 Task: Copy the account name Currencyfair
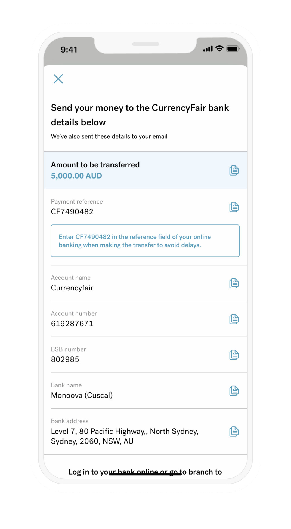tap(234, 283)
